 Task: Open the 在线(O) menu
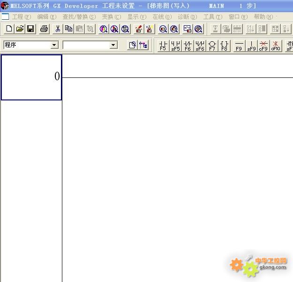[162, 17]
